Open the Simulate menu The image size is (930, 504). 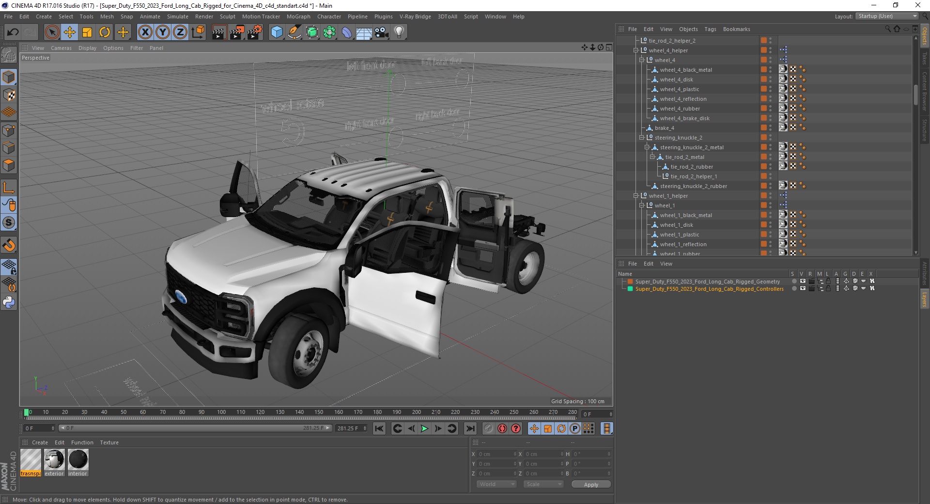pyautogui.click(x=178, y=16)
